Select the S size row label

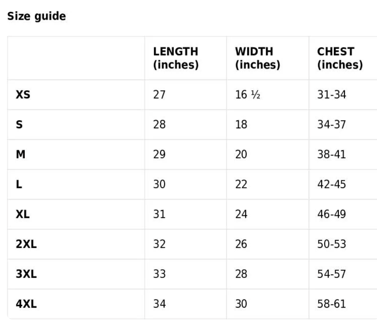(x=19, y=125)
